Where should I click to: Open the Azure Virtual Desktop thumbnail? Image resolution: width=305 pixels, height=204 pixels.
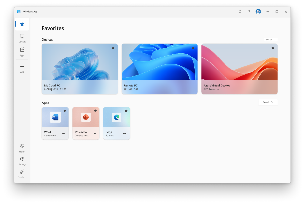tap(240, 62)
